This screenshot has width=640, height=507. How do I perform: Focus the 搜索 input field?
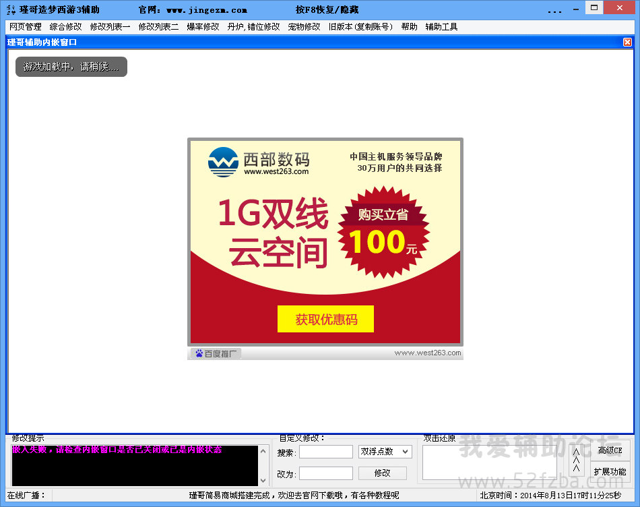[x=326, y=452]
